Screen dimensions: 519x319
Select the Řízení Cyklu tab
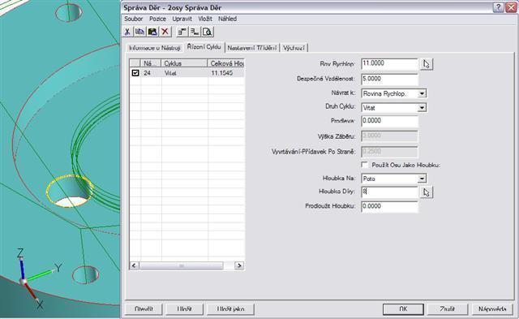[x=204, y=47]
